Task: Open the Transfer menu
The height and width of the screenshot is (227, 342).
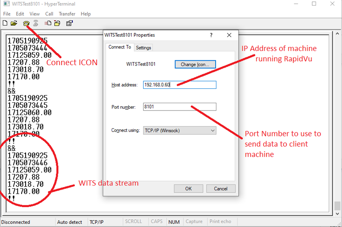Action: click(x=67, y=14)
